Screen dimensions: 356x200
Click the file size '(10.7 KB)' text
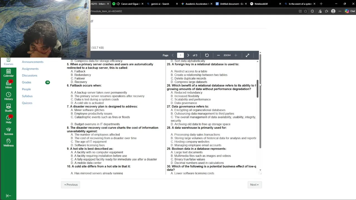[x=98, y=47]
